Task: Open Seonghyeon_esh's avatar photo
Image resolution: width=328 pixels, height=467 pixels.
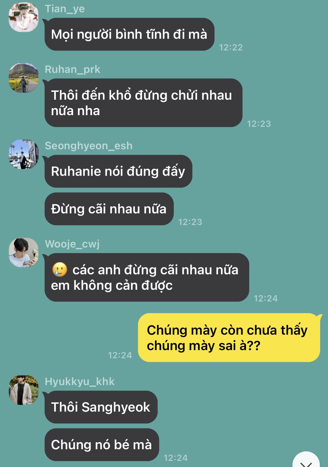Action: (24, 154)
